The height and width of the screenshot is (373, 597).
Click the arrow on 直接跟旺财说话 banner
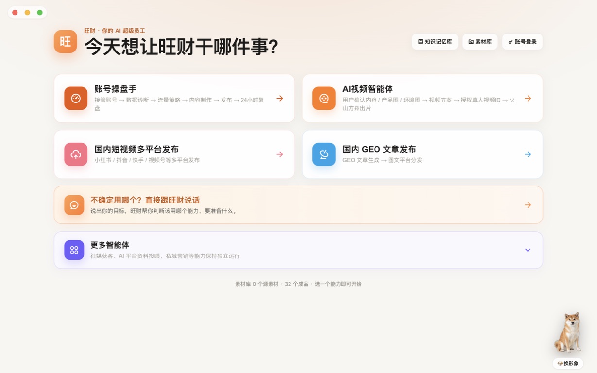[528, 205]
